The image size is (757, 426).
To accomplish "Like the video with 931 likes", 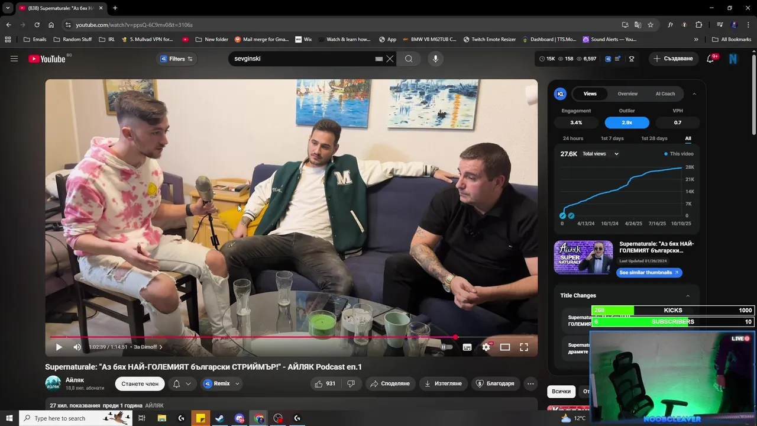I will 325,383.
